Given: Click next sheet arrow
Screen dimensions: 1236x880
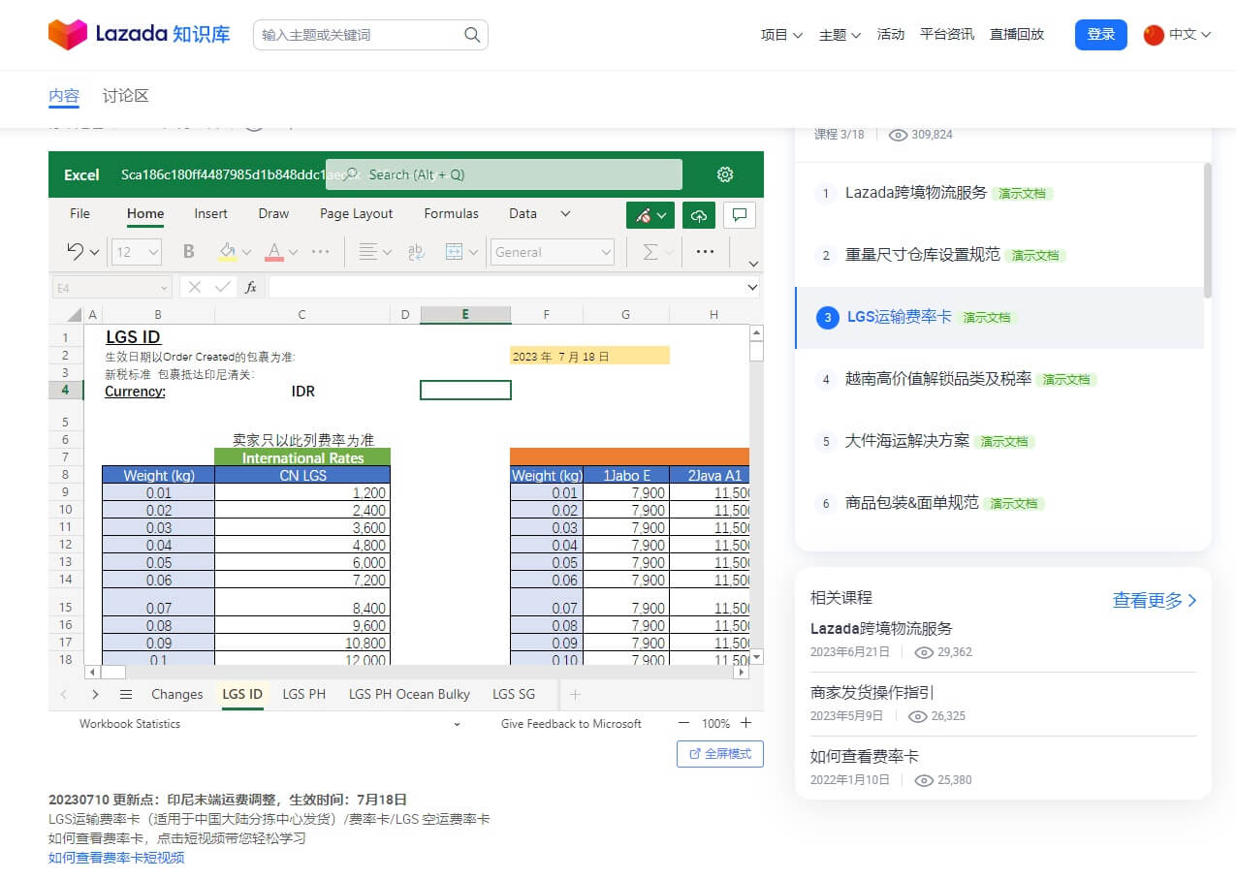Looking at the screenshot, I should coord(95,694).
